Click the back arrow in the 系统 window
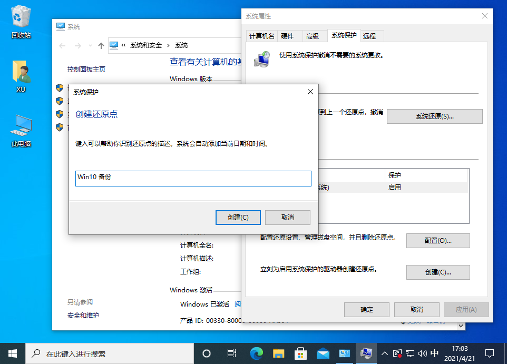 coord(62,45)
